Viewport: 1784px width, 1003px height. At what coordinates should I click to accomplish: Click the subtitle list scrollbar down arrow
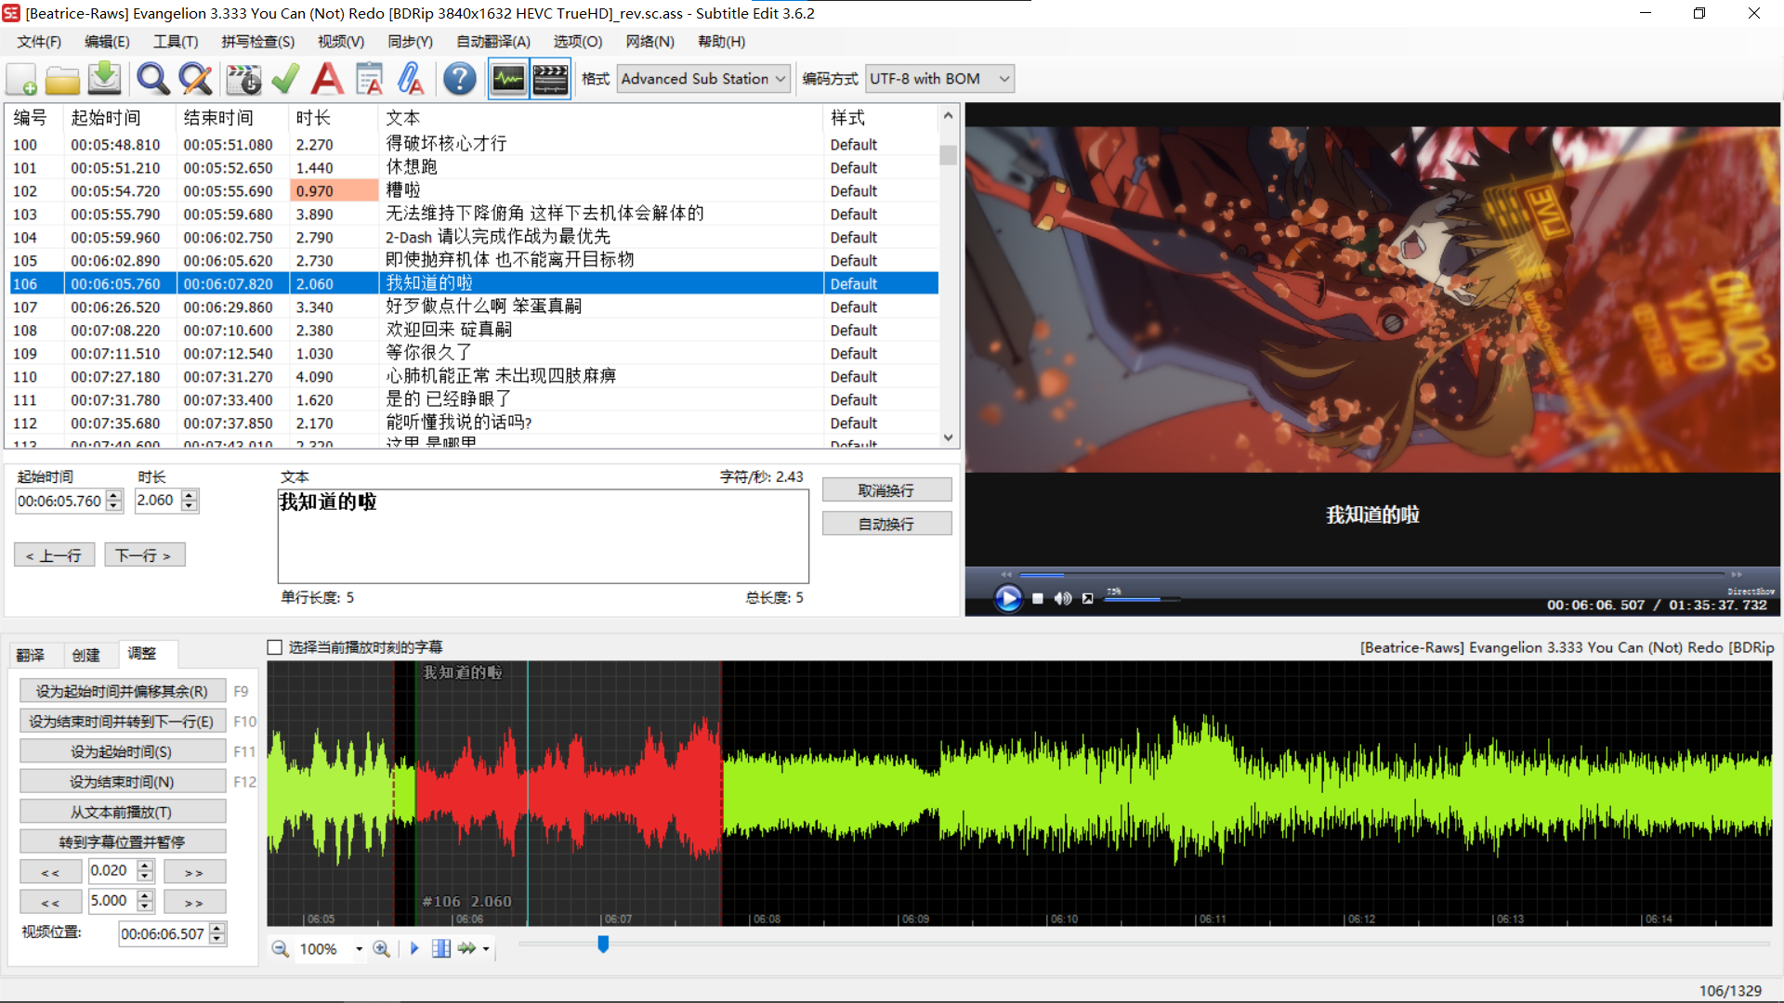(x=948, y=437)
